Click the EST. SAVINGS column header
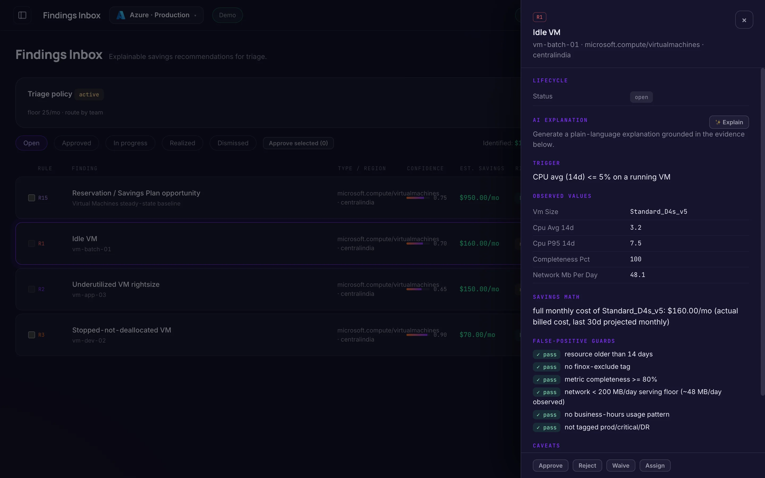The height and width of the screenshot is (478, 765). pyautogui.click(x=482, y=169)
